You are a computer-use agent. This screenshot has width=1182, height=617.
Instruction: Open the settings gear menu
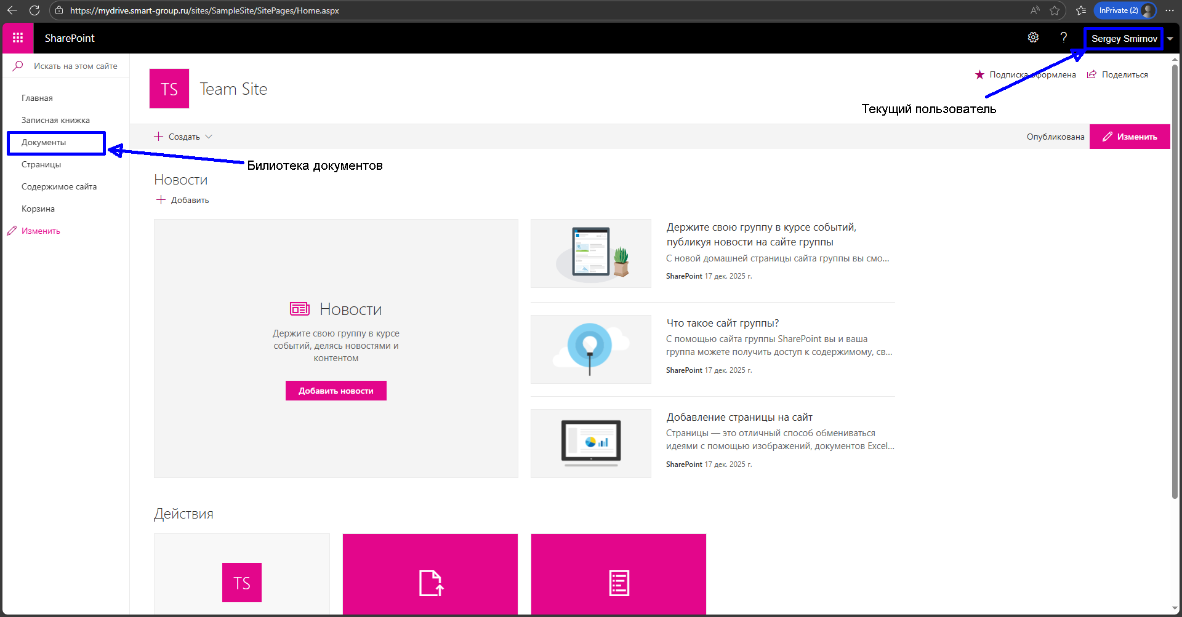coord(1033,38)
